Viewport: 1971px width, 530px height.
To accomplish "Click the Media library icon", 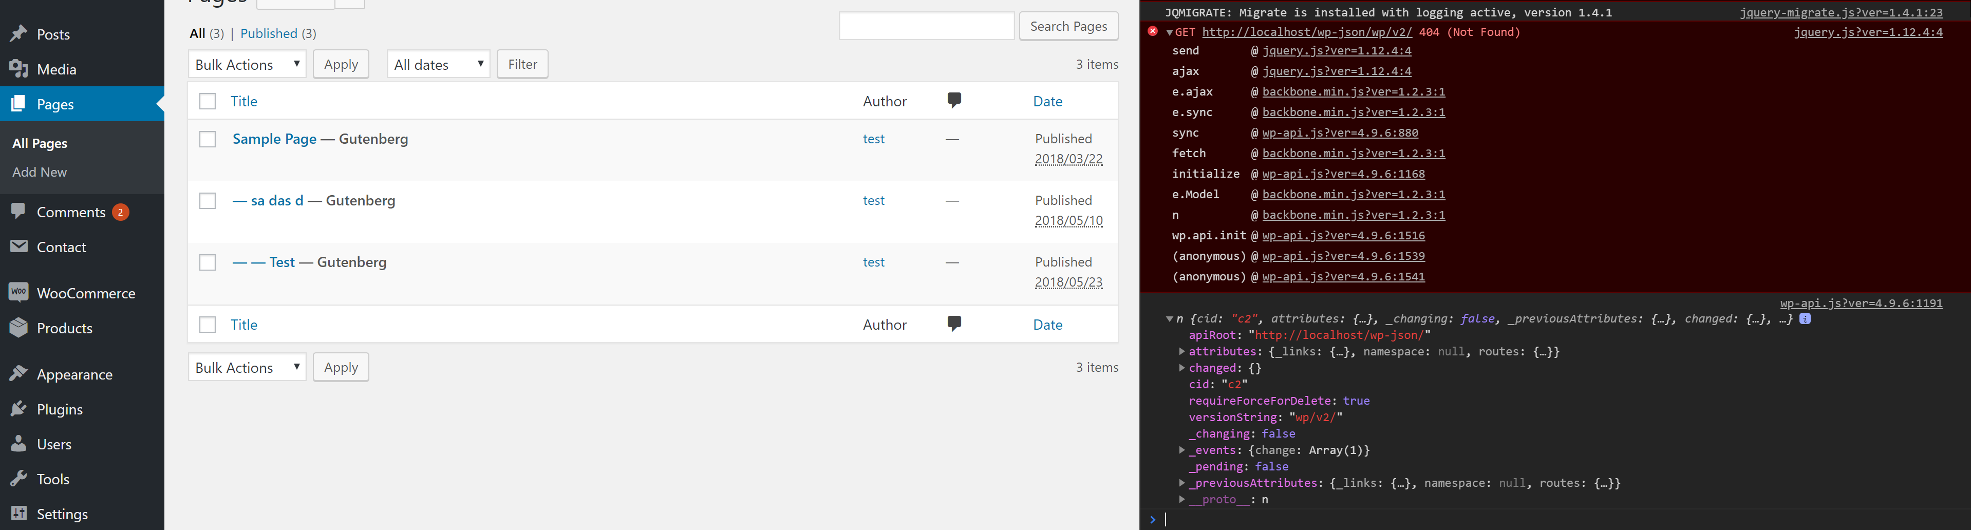I will 19,69.
